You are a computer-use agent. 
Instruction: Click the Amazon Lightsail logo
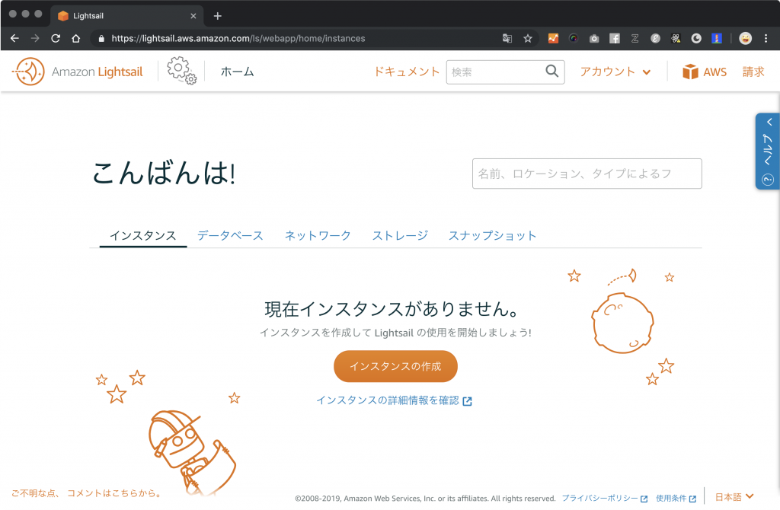(78, 72)
